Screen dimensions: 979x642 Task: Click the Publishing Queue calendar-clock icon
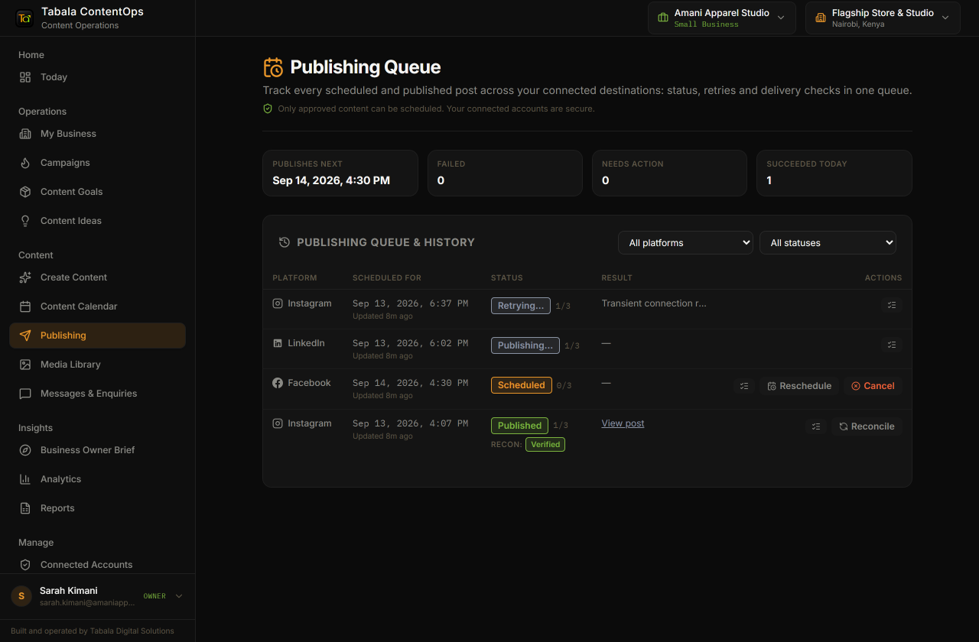click(273, 67)
